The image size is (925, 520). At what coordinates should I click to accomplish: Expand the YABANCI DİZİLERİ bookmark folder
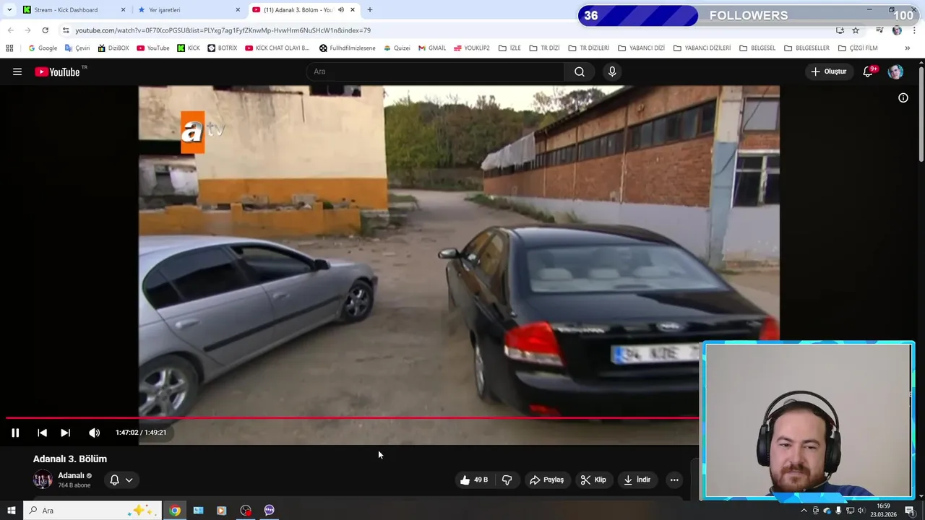(702, 48)
